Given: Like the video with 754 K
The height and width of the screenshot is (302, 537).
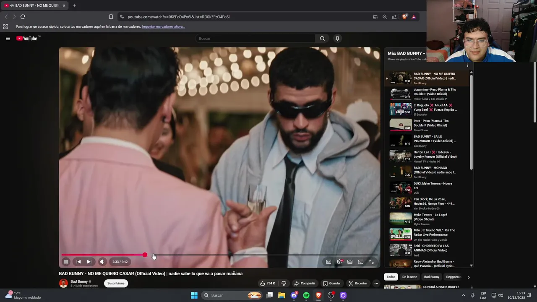Looking at the screenshot, I should pos(268,283).
